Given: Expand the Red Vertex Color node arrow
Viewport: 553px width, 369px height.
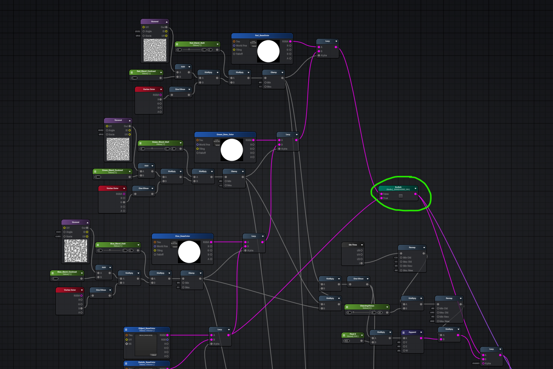Looking at the screenshot, I should coord(161,90).
